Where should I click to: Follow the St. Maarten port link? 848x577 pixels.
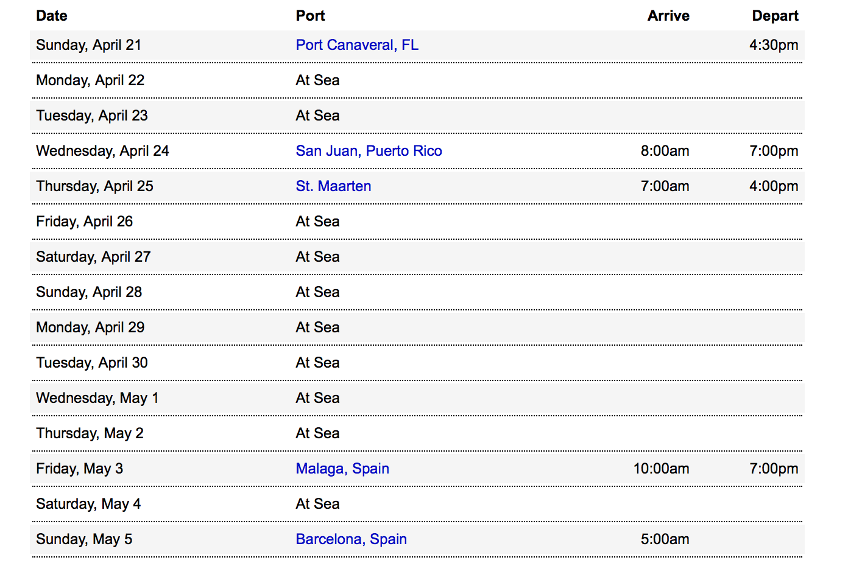pyautogui.click(x=333, y=186)
